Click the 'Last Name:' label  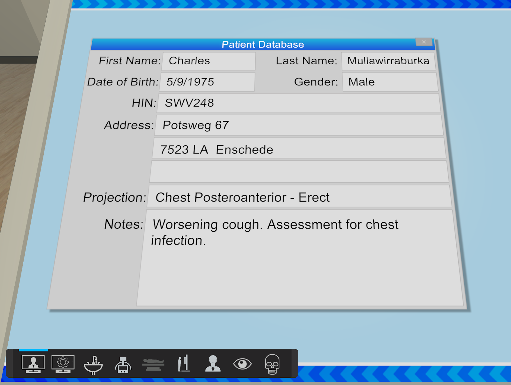click(x=307, y=61)
